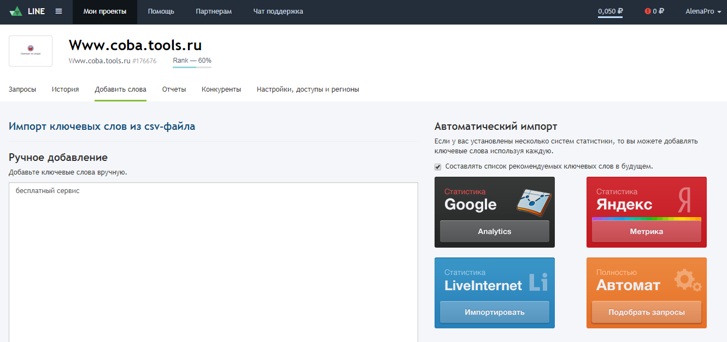Click the site favicon near Www.coba.tools.ru
The image size is (727, 342).
tap(30, 50)
